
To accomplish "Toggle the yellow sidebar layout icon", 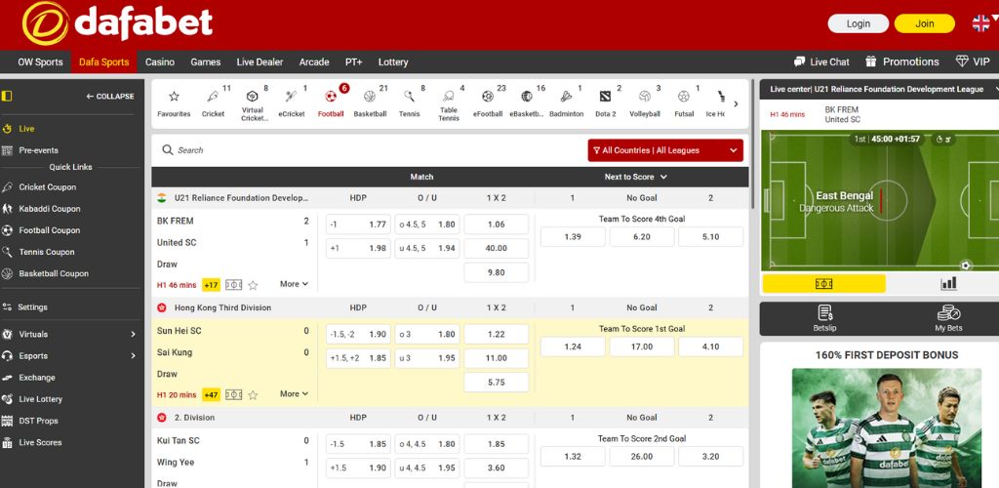I will [x=7, y=97].
